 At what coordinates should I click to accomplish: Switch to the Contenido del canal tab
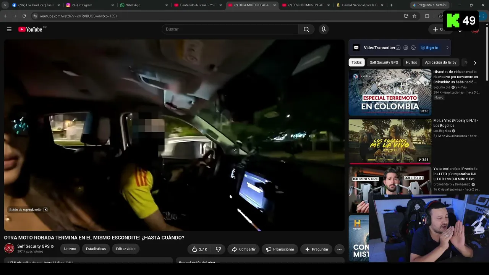pos(198,5)
